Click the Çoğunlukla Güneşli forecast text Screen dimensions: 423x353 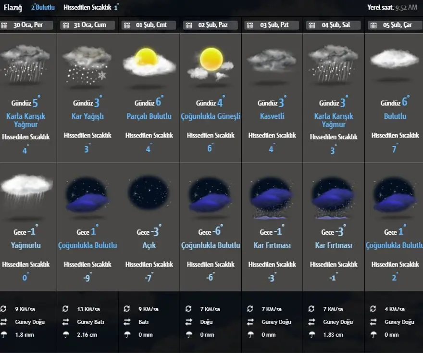pyautogui.click(x=211, y=116)
